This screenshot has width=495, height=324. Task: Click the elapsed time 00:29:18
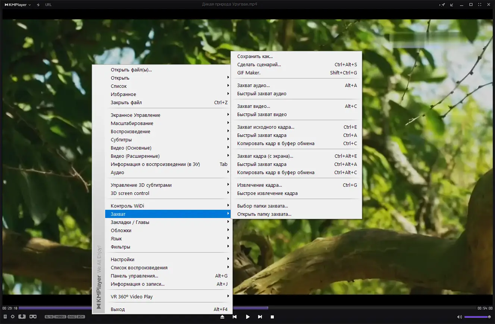(x=10, y=308)
